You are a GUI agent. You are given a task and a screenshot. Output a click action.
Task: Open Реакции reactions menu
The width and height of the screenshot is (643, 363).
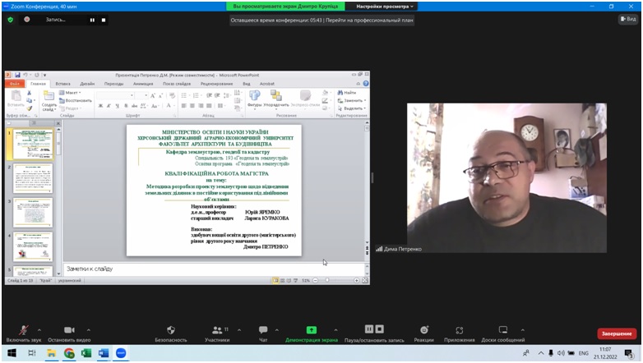(x=423, y=333)
